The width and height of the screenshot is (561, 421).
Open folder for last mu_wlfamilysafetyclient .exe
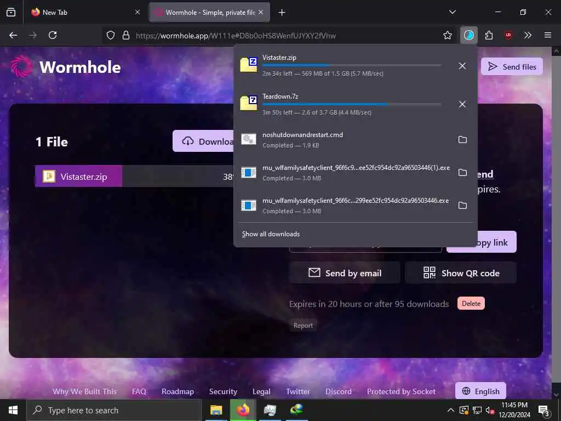point(462,206)
